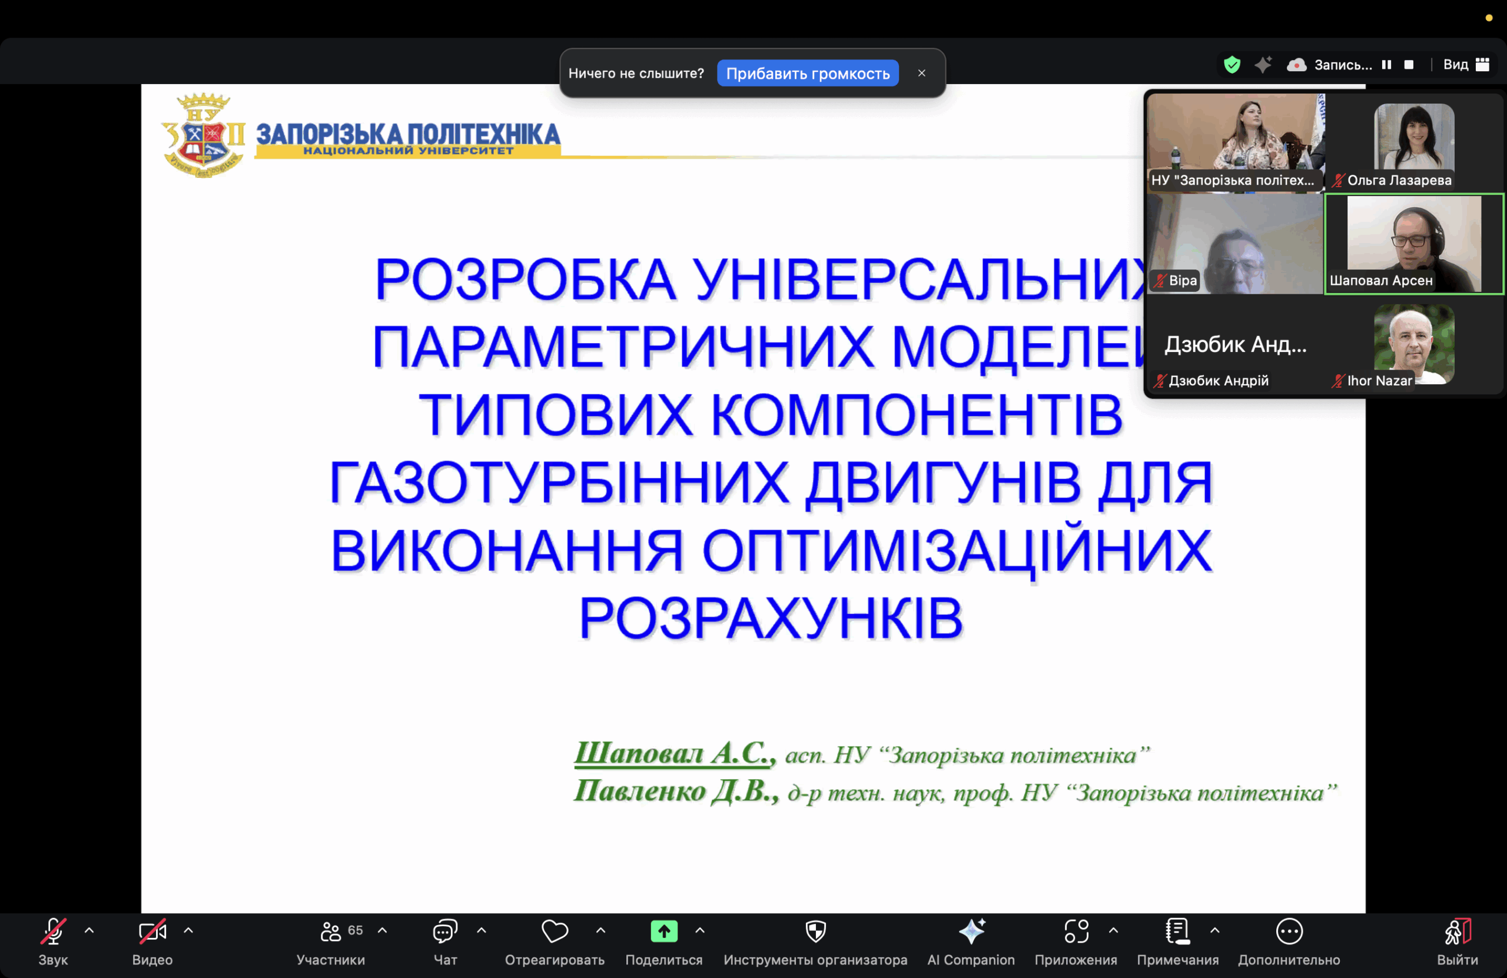Expand audio options arrow next to Звук
This screenshot has width=1507, height=978.
89,930
